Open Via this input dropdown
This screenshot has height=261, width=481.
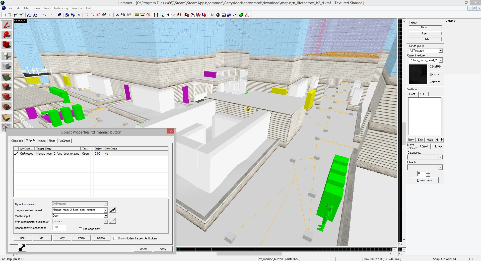(x=106, y=216)
